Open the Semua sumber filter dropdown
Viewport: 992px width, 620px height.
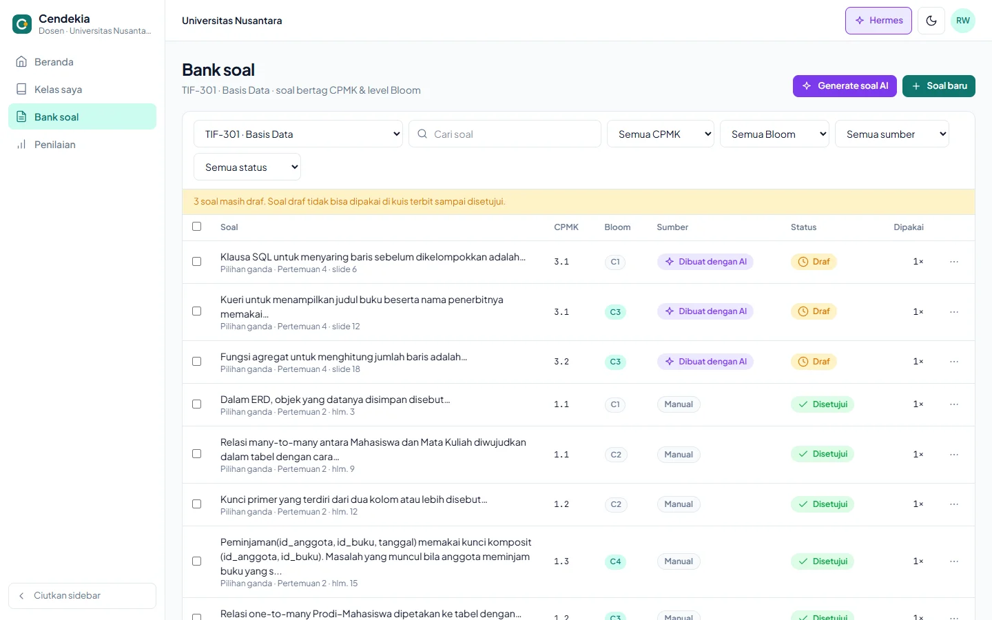(x=892, y=134)
